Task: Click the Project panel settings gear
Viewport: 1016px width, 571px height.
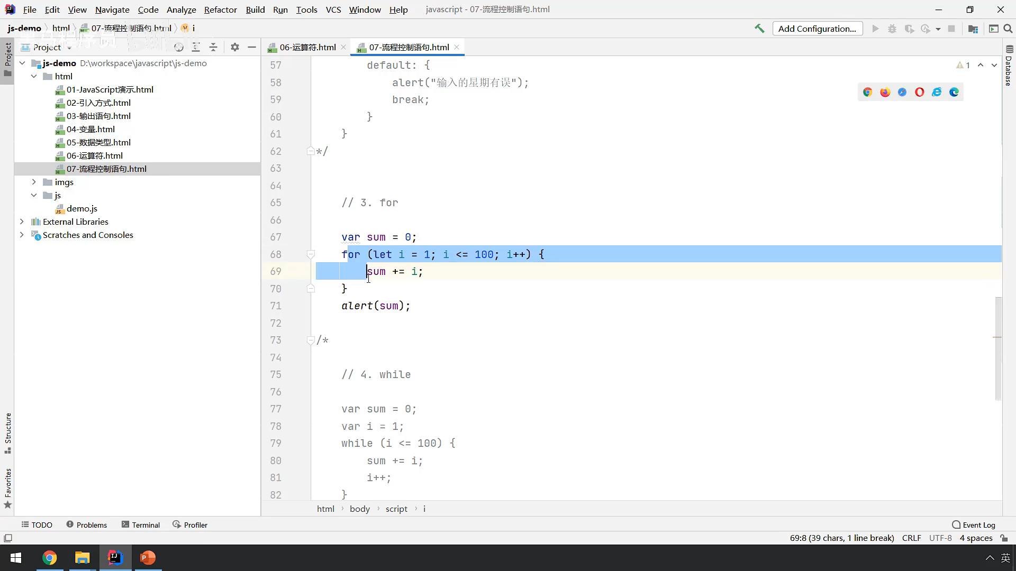Action: click(235, 47)
